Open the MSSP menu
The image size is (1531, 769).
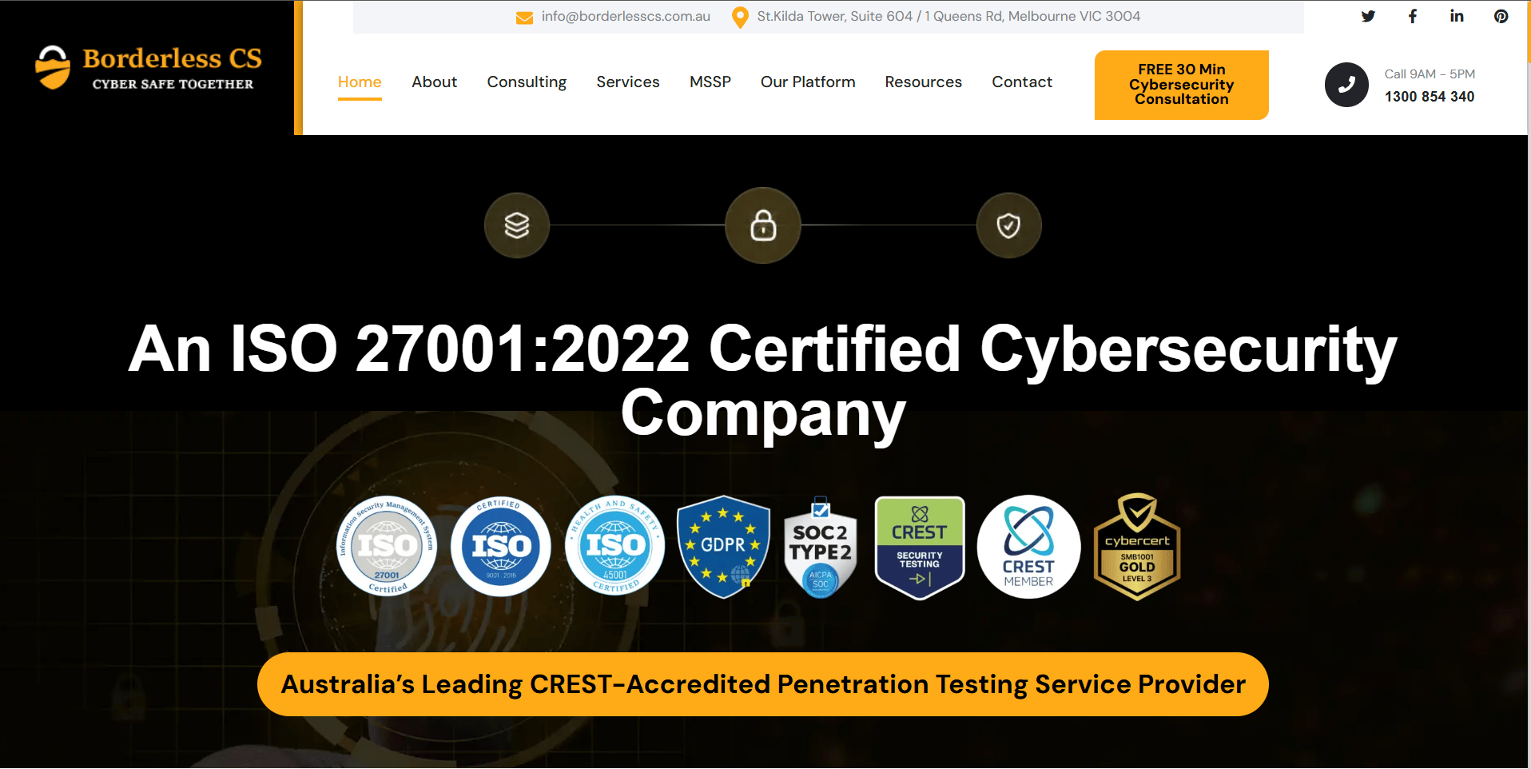click(x=710, y=82)
